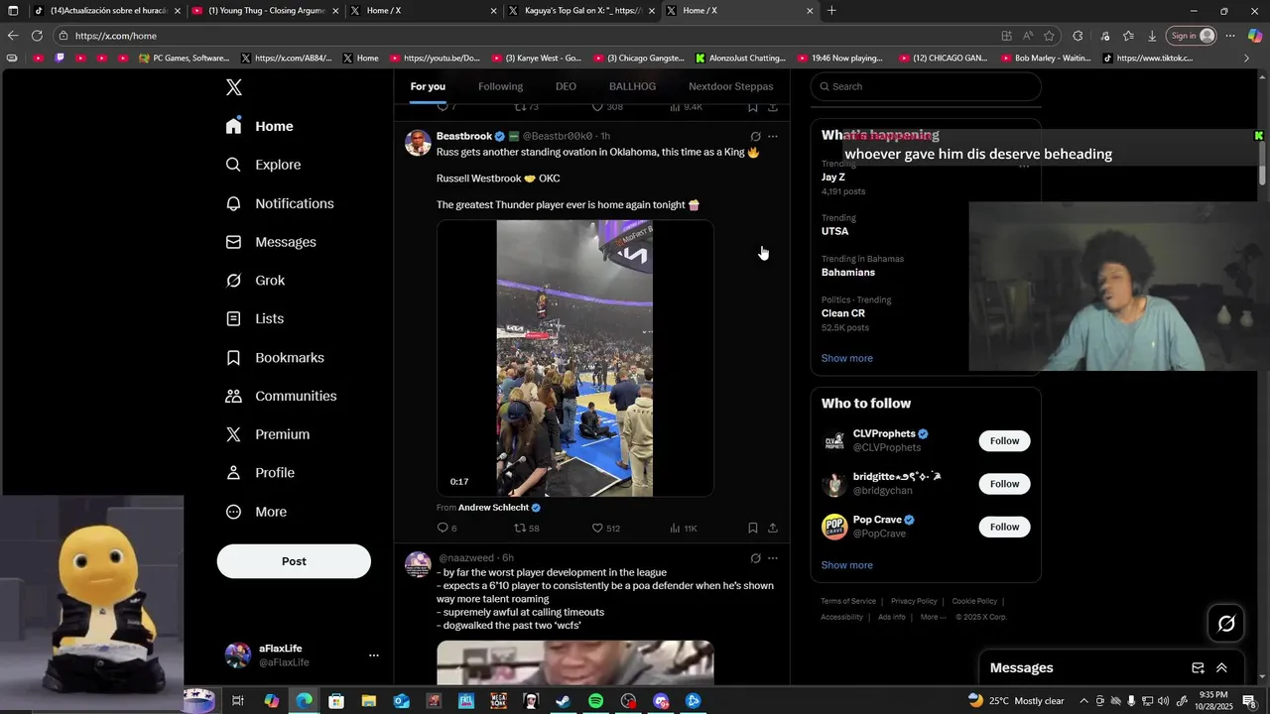Click the Post button

[294, 561]
